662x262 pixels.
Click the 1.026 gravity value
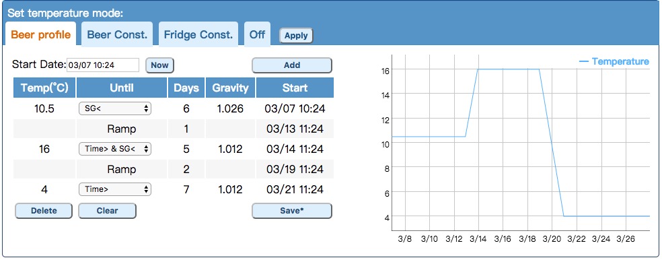[230, 108]
